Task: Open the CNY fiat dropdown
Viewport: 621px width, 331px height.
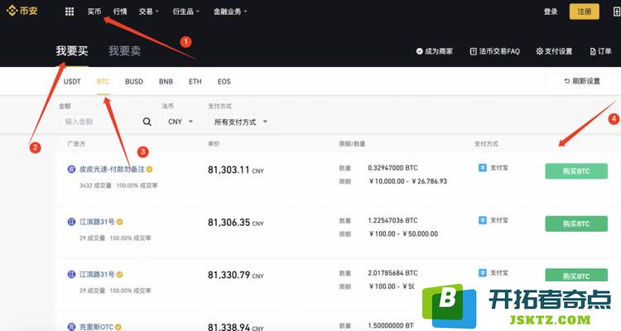Action: coord(181,122)
